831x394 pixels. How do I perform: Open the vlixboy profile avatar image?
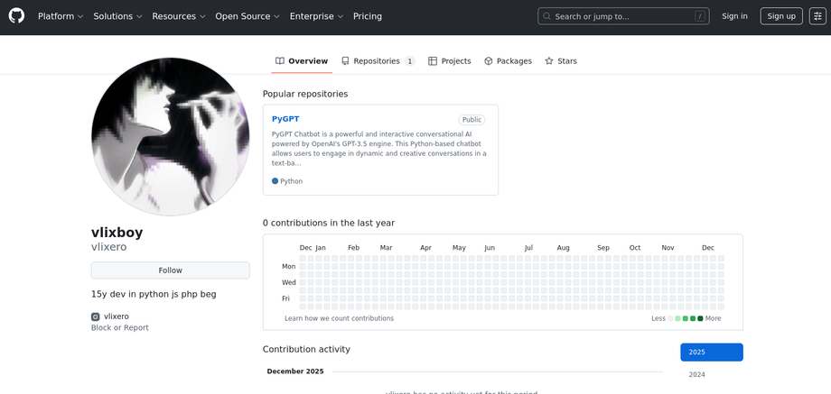point(170,136)
